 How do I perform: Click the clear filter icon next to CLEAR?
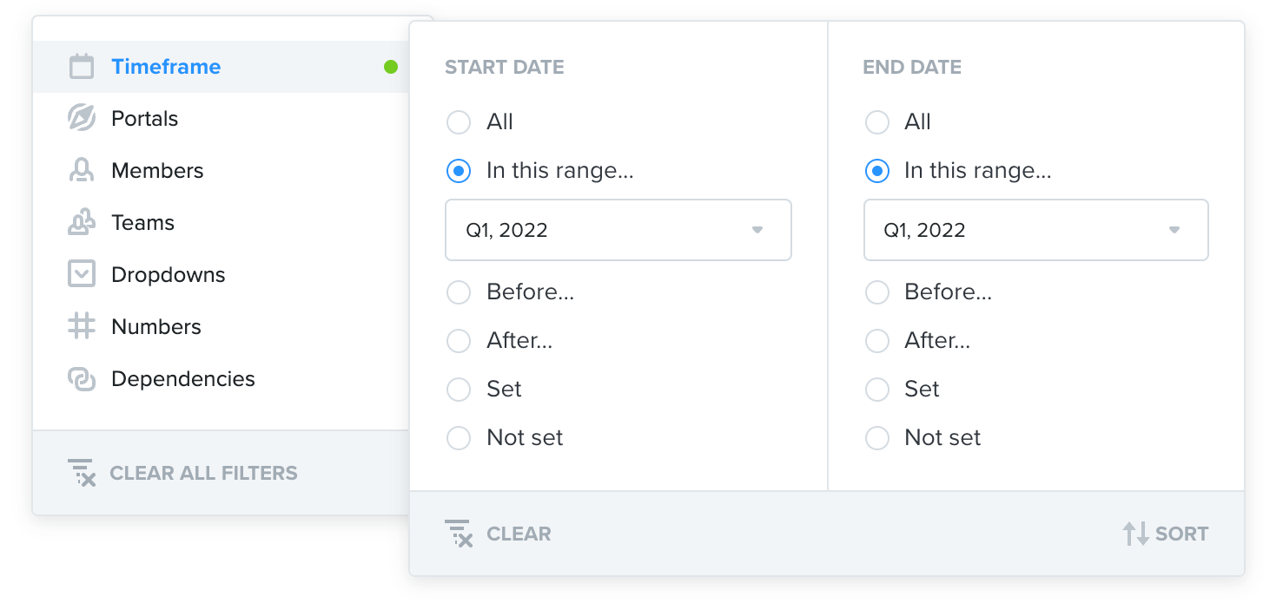(459, 534)
